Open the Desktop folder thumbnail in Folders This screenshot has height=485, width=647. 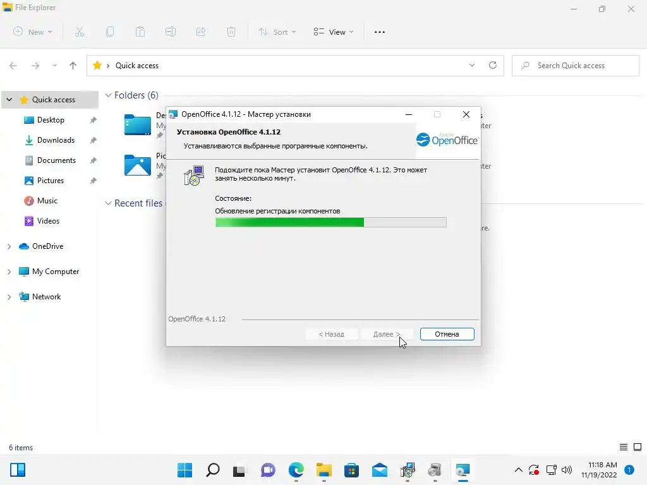(138, 124)
